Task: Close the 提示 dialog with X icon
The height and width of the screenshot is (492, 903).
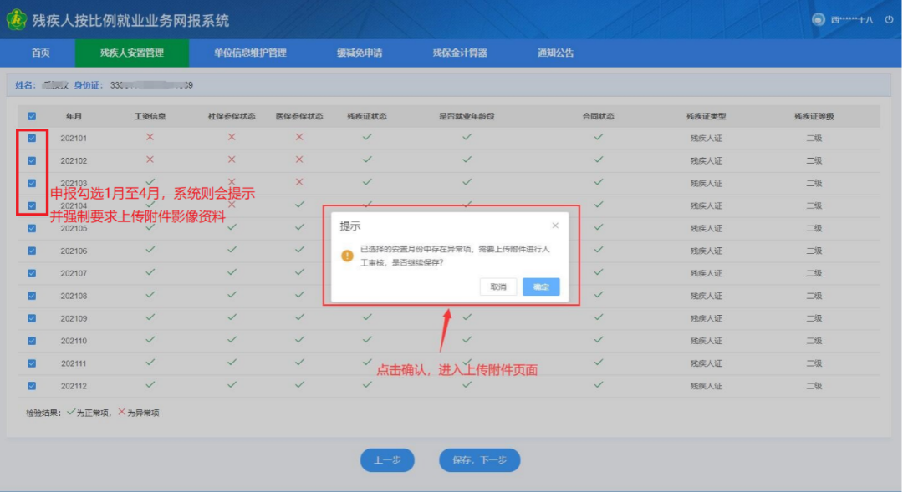Action: [x=555, y=226]
